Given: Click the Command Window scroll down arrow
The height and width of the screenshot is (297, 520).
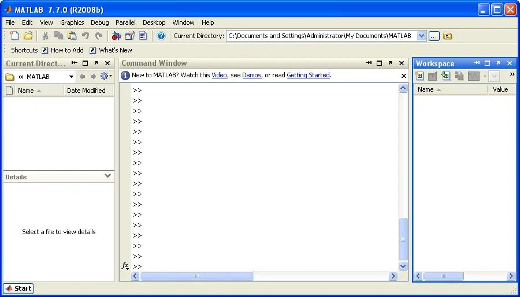Looking at the screenshot, I should click(403, 266).
